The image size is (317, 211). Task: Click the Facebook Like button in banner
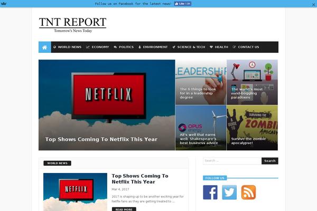pyautogui.click(x=183, y=4)
